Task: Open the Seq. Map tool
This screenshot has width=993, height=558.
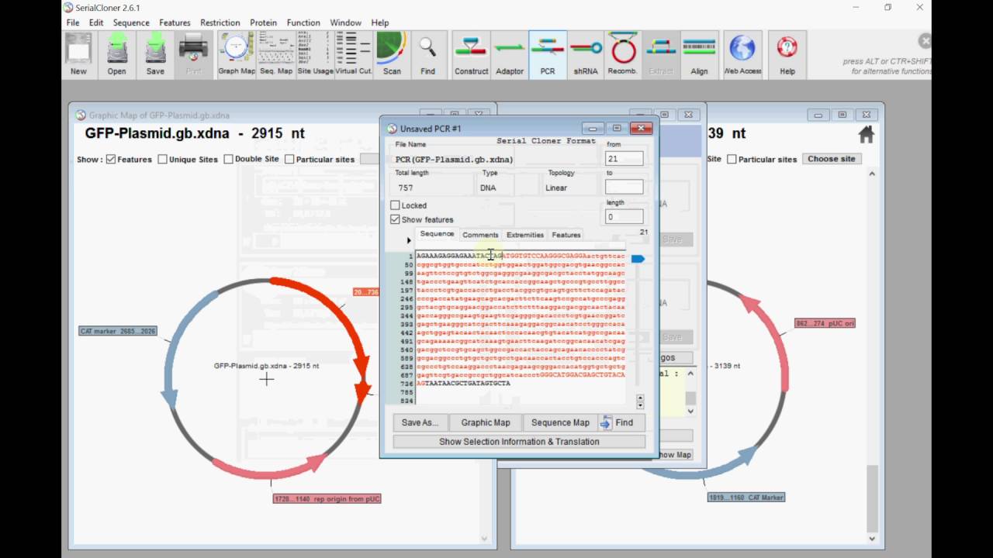Action: pyautogui.click(x=275, y=54)
